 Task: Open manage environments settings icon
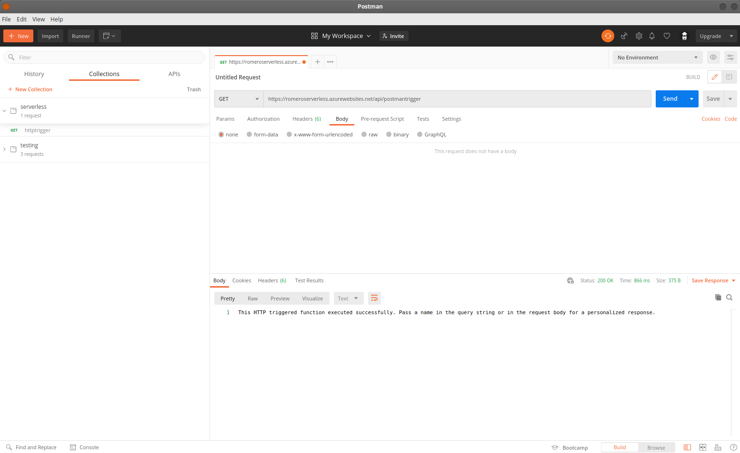point(730,58)
